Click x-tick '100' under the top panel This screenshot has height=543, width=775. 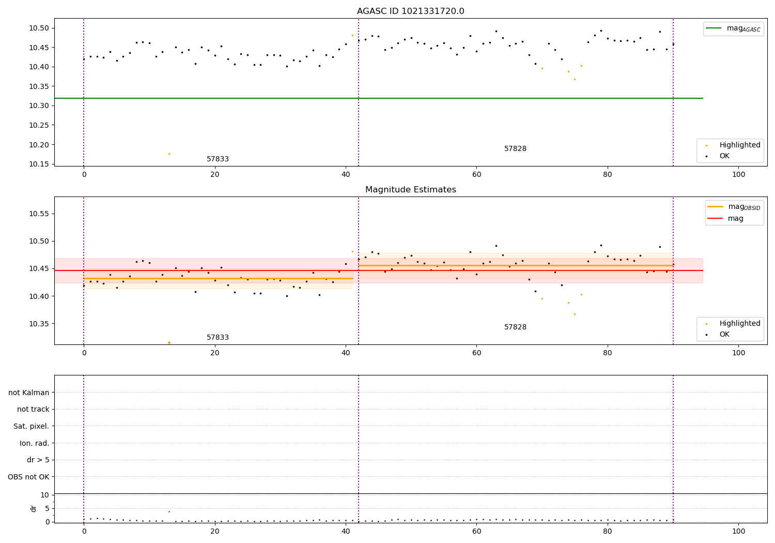coord(739,175)
